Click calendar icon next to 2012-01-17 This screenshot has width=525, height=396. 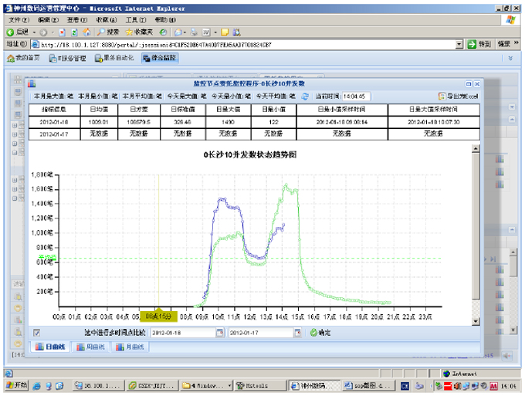(x=297, y=333)
